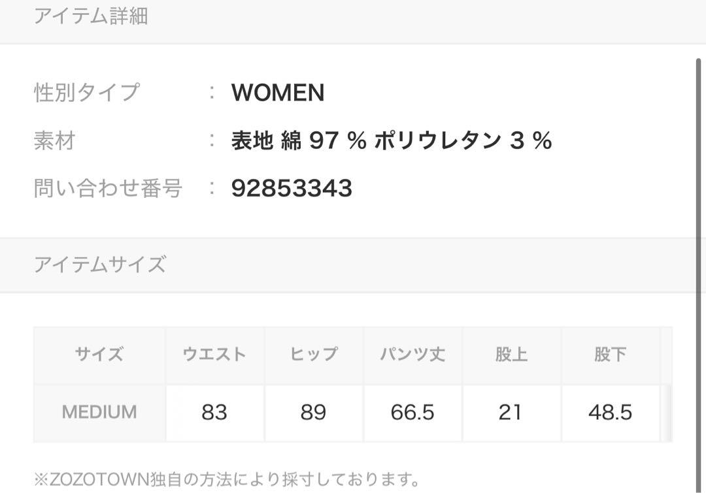
Task: Select the WOMEN gender type value
Action: [278, 93]
